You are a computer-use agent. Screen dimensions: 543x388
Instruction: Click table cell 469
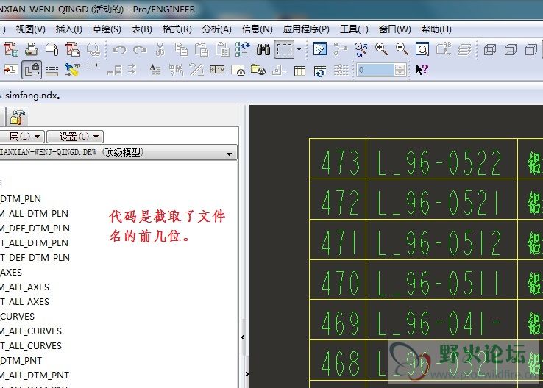[x=338, y=320]
